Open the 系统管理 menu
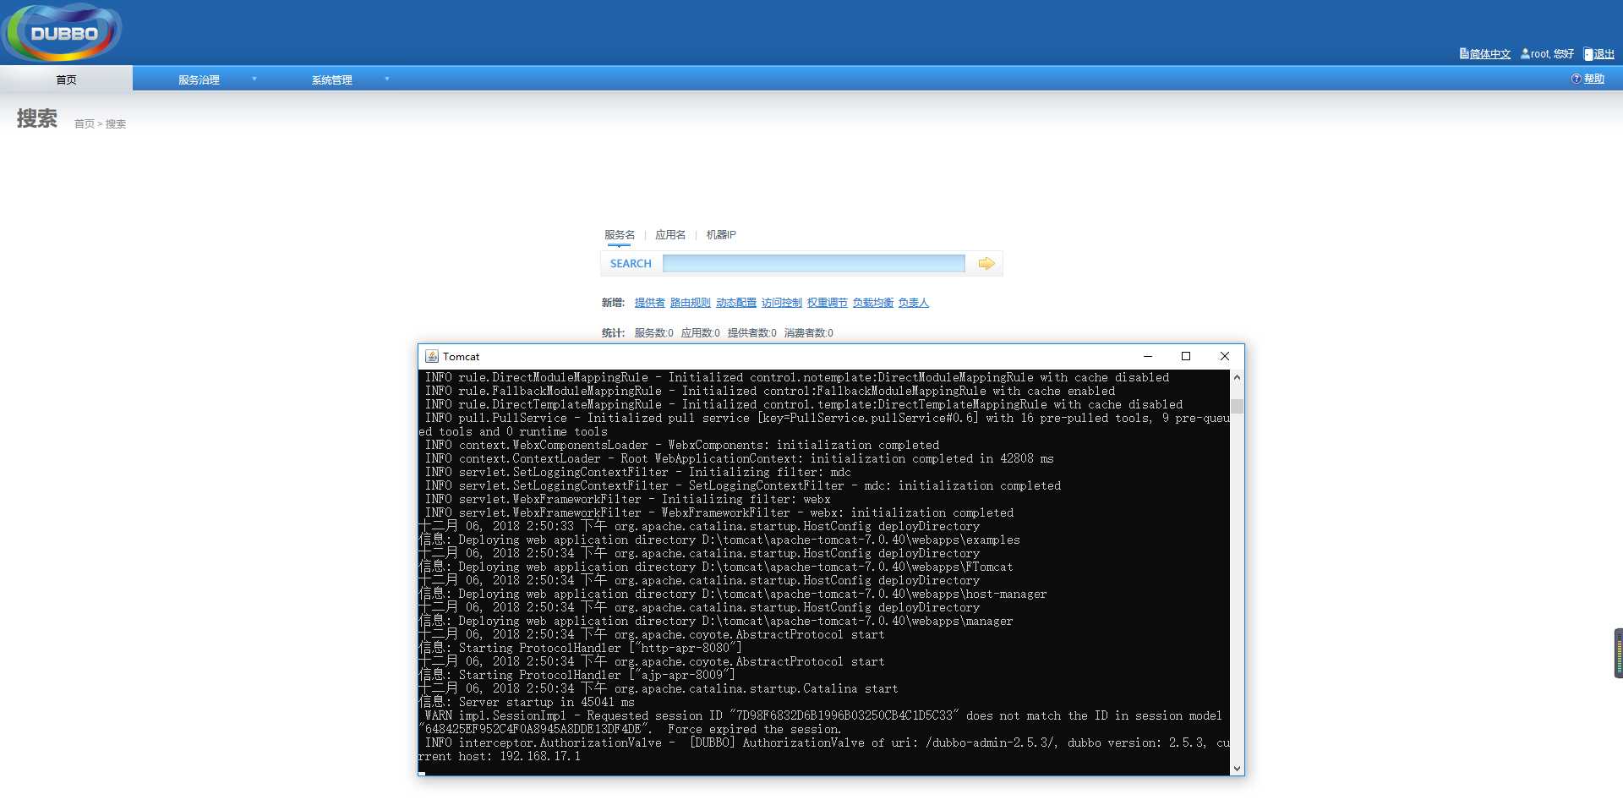 tap(331, 79)
